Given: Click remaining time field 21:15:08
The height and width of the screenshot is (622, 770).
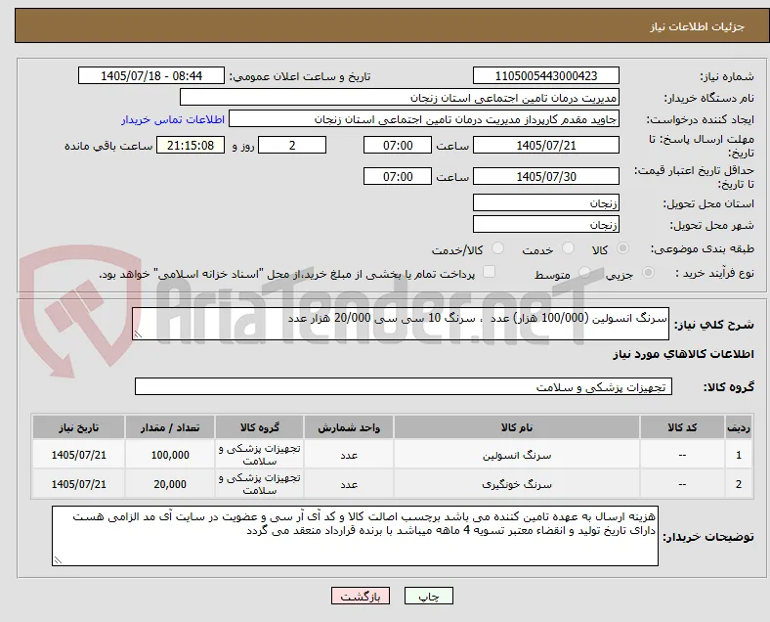Looking at the screenshot, I should tap(191, 145).
